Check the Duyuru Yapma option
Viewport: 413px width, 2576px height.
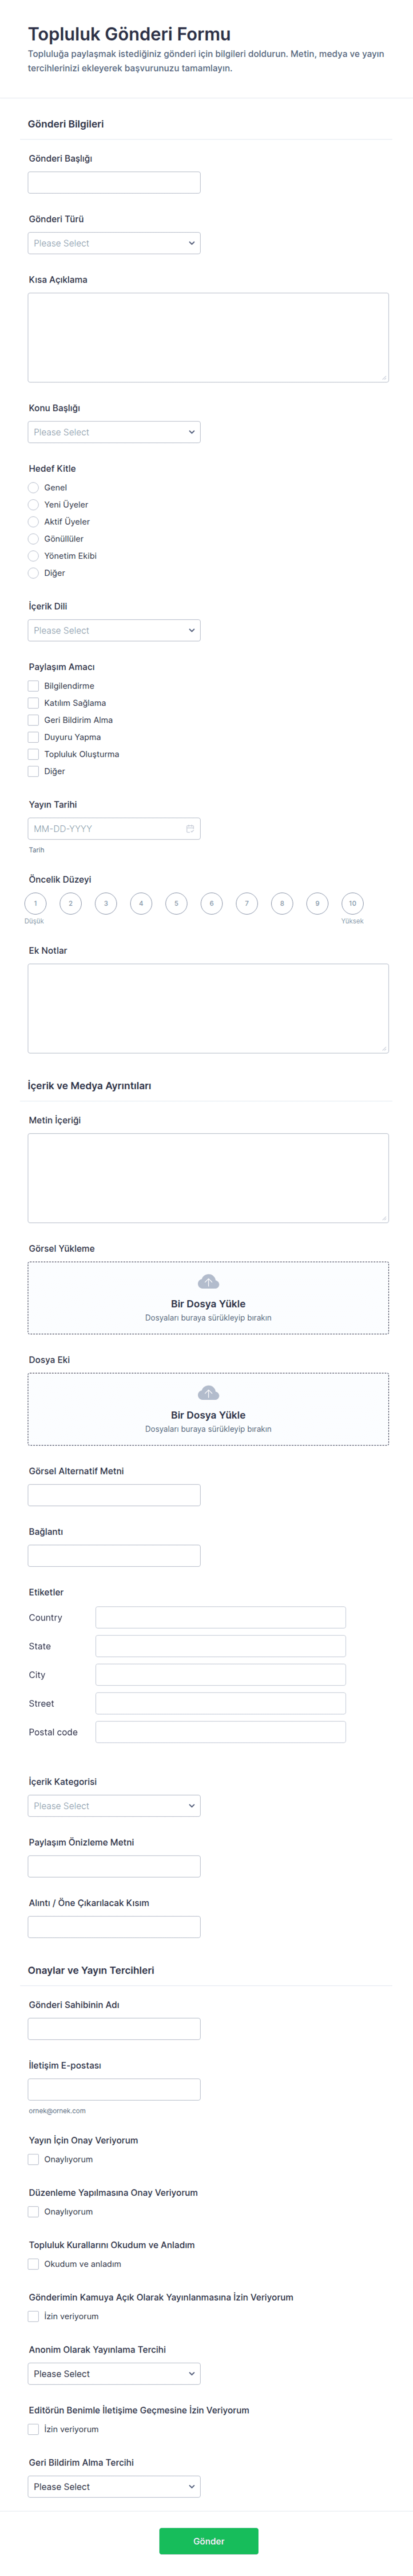(x=33, y=737)
